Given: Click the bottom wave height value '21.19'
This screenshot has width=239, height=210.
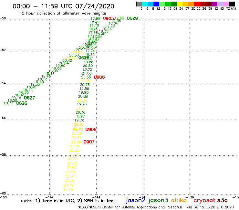Looking at the screenshot, I should click(x=68, y=190).
